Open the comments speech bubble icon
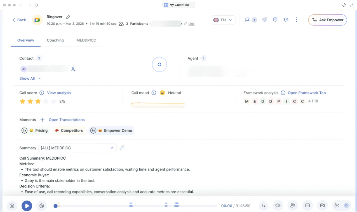 pos(275,20)
